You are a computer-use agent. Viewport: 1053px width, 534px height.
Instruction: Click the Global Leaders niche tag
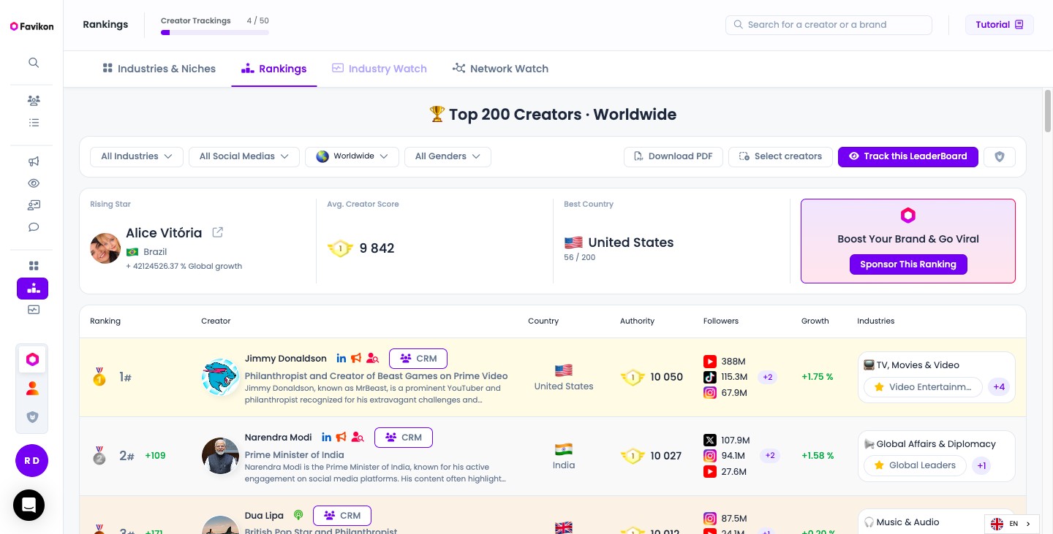tap(915, 465)
